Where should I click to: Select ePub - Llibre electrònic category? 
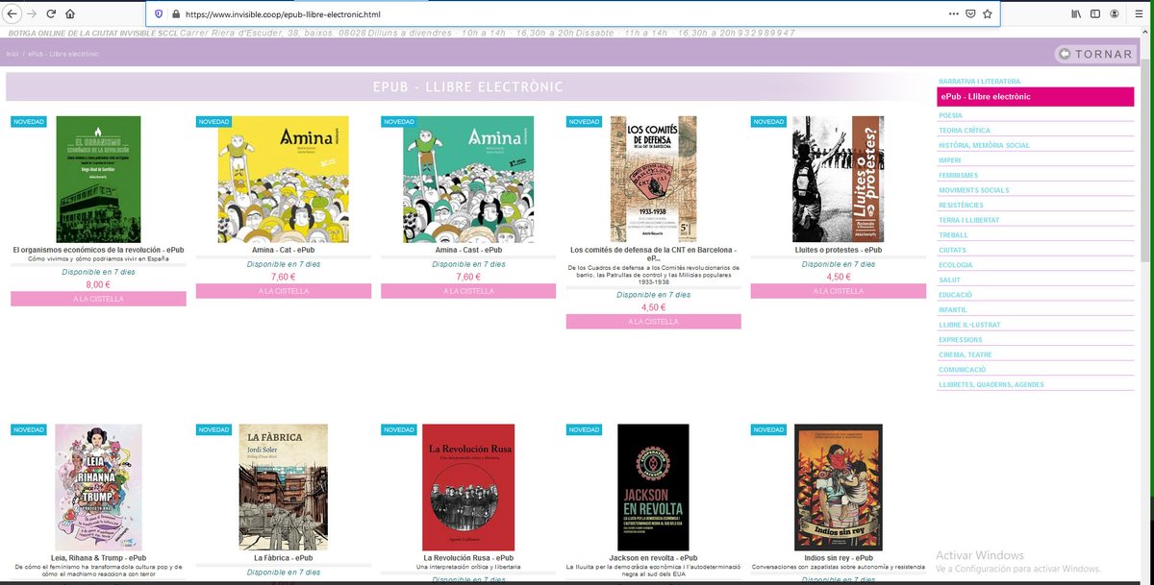pyautogui.click(x=1034, y=96)
